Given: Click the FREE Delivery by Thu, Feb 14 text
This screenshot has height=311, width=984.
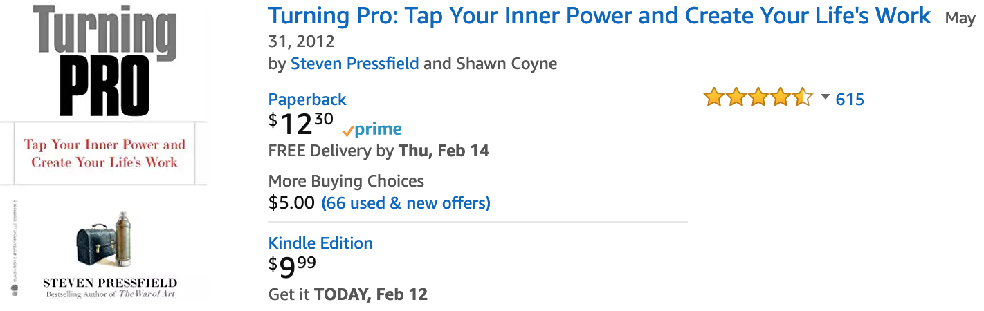Looking at the screenshot, I should click(x=379, y=151).
